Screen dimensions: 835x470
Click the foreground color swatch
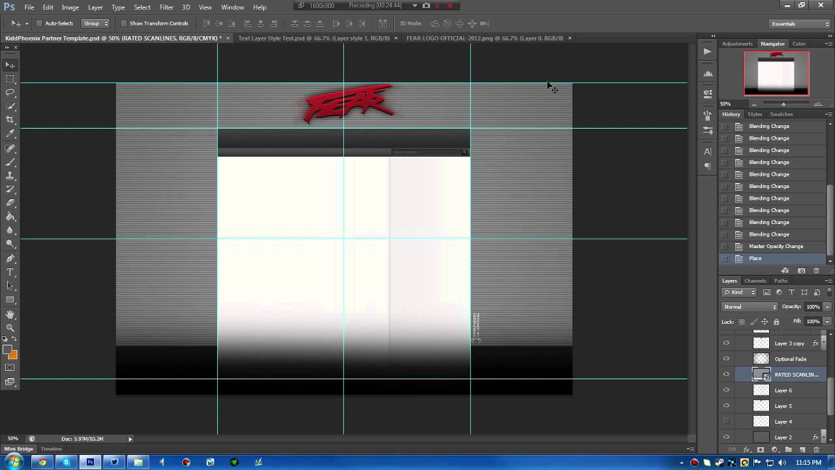pyautogui.click(x=7, y=350)
